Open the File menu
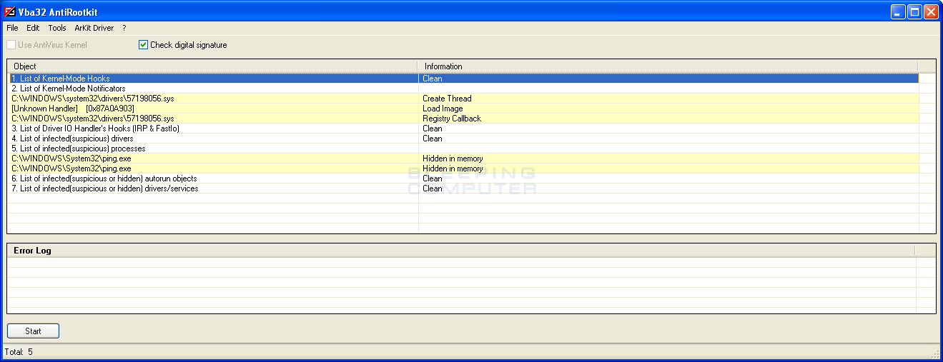Viewport: 943px width, 362px height. [x=12, y=28]
